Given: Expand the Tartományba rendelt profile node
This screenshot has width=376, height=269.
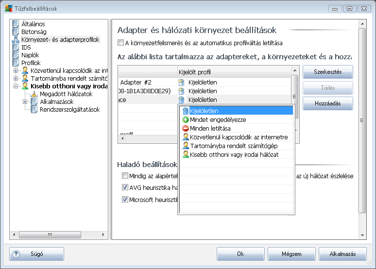Looking at the screenshot, I should pyautogui.click(x=16, y=78).
